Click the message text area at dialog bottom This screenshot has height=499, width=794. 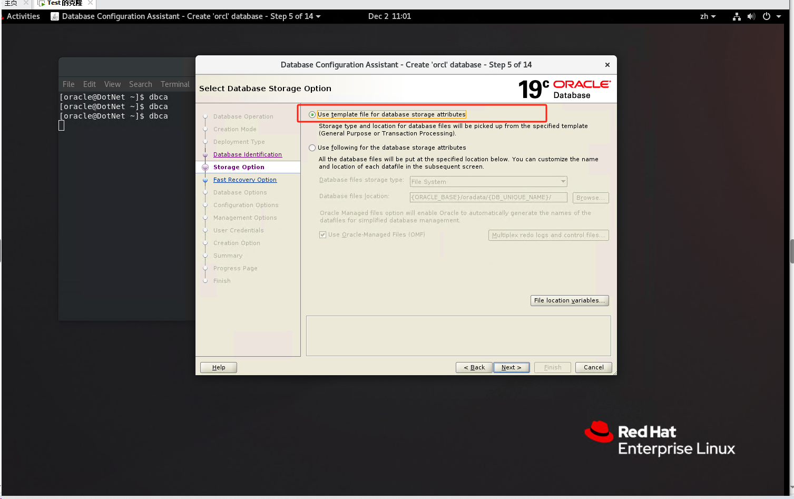pyautogui.click(x=458, y=336)
